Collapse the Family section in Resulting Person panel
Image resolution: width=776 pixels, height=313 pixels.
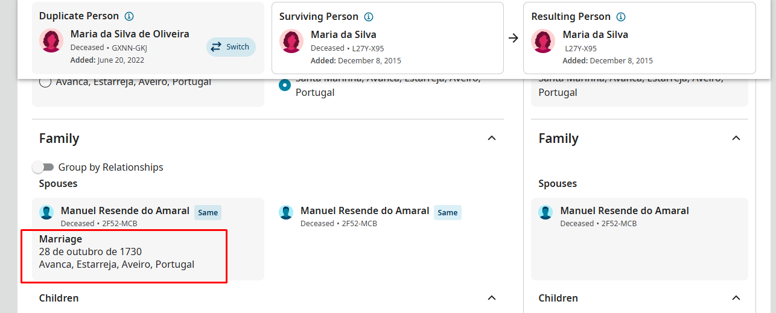(736, 138)
